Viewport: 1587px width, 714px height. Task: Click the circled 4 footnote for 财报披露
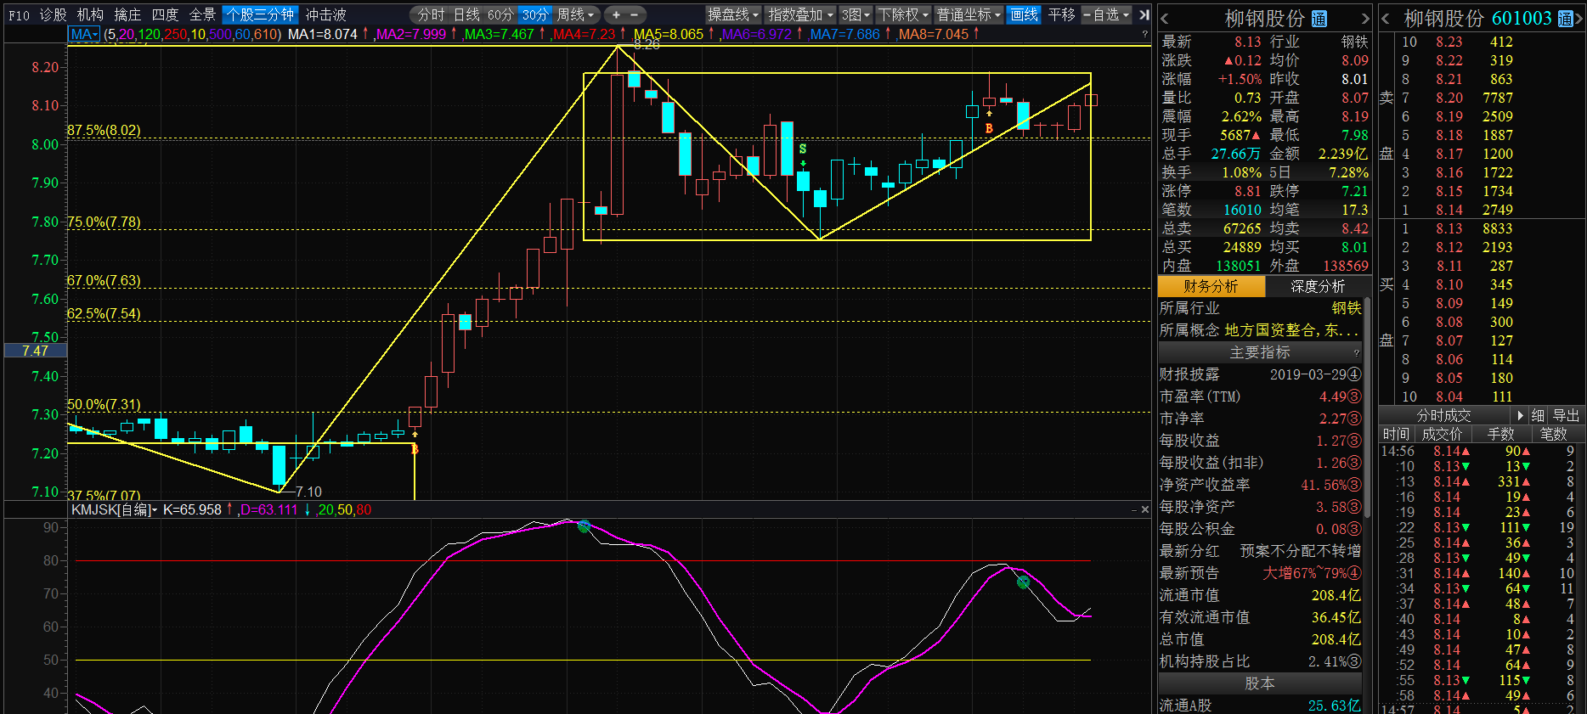[x=1354, y=374]
